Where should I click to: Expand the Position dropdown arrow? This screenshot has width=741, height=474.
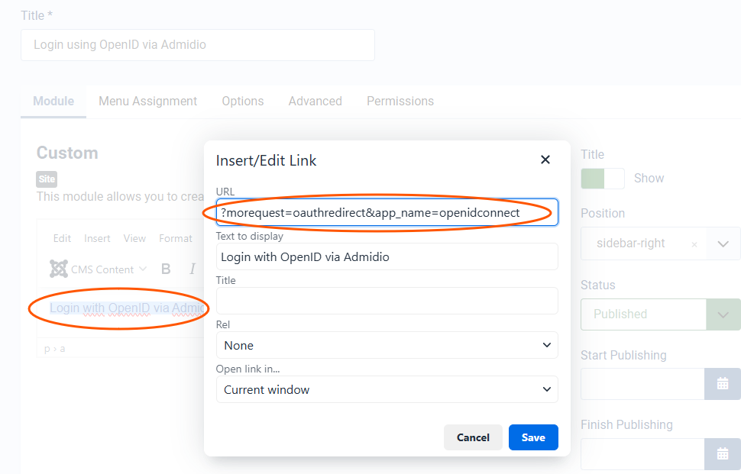(x=723, y=243)
